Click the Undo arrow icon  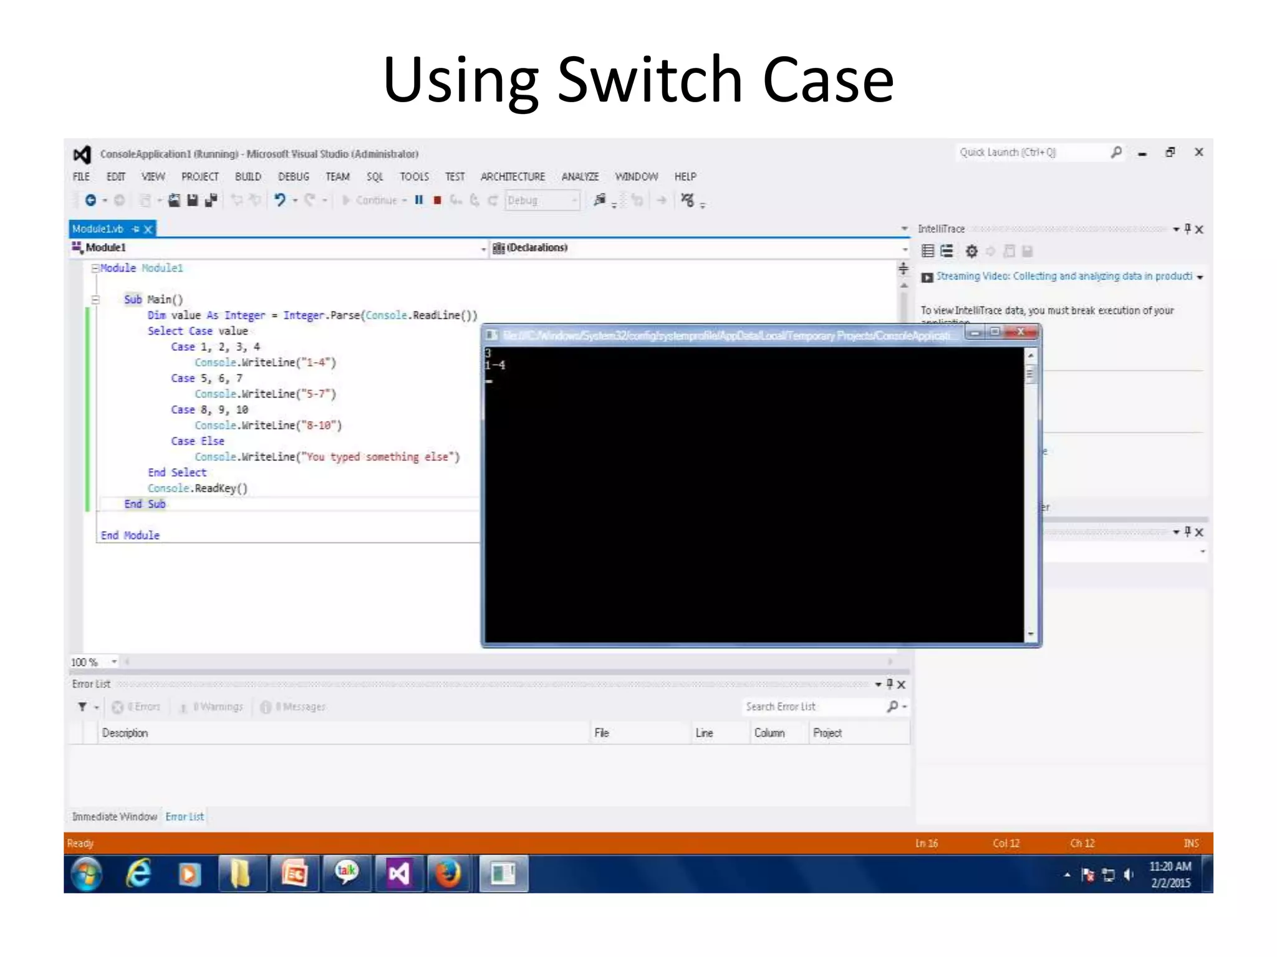pos(280,200)
